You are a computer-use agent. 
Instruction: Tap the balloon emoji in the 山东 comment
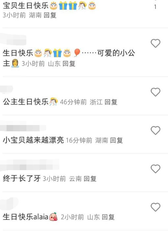[77, 53]
